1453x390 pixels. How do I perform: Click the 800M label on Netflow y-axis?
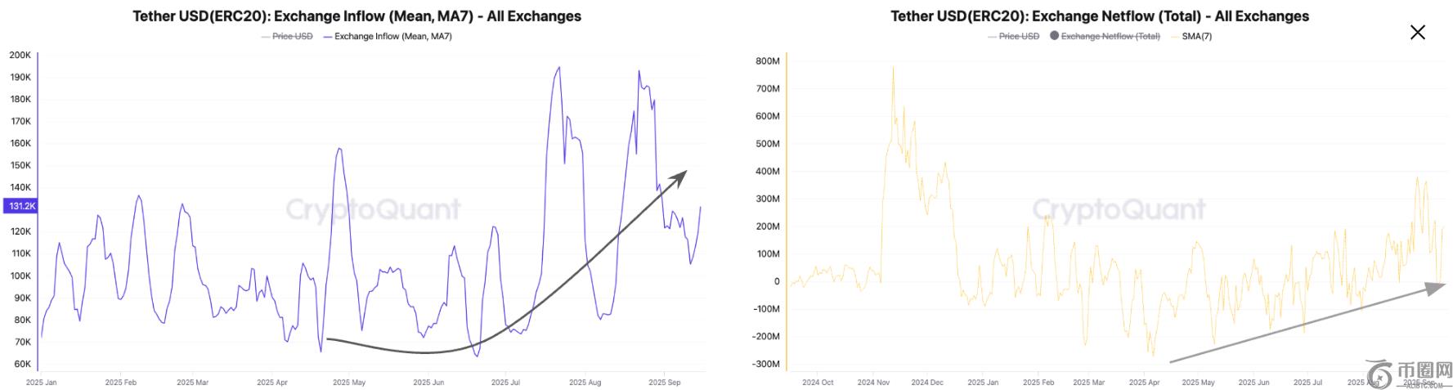click(x=767, y=61)
